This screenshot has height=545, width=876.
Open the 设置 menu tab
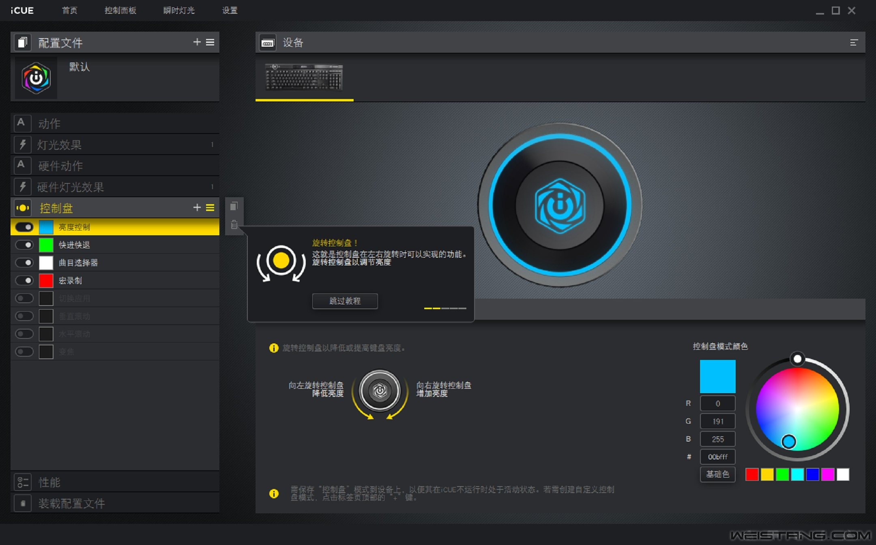[230, 11]
